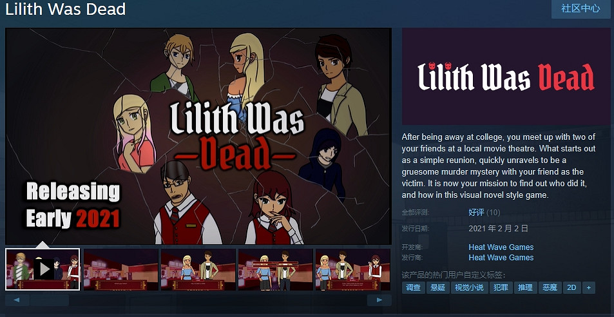Open the Heat Wave Games developer link
Viewport: 614px width, 317px height.
[501, 247]
